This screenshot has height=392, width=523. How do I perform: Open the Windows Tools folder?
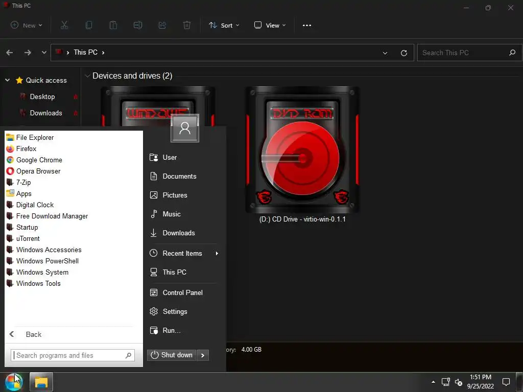point(34,283)
